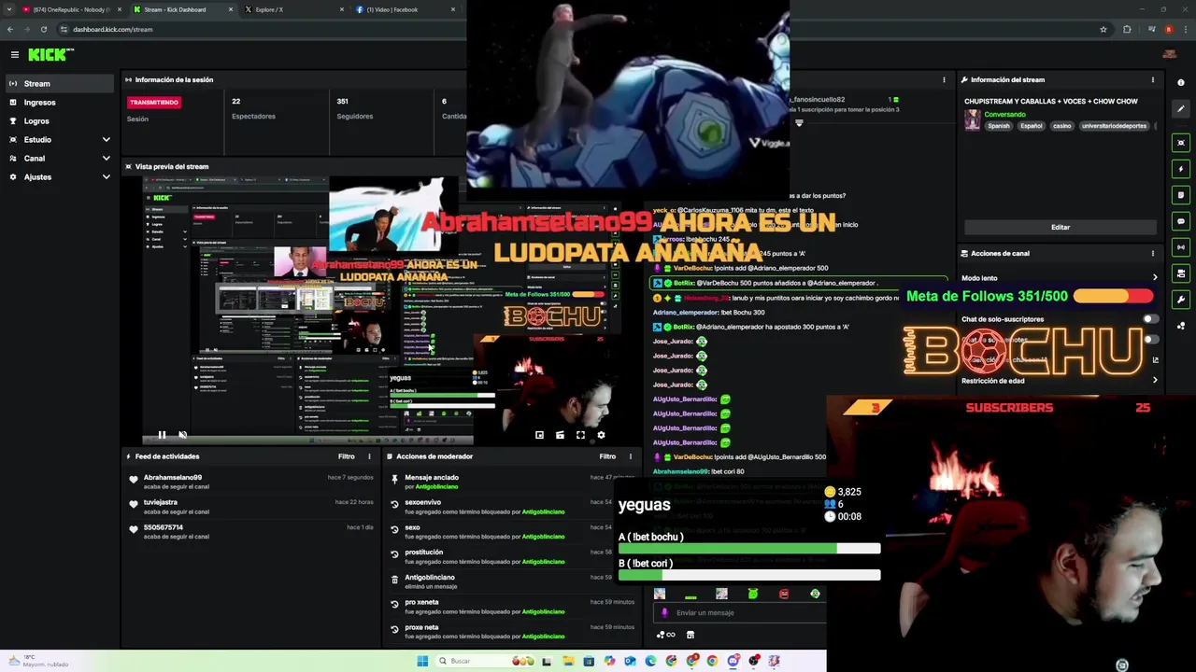
Task: Open Filtro in Acciones de moderador
Action: point(607,456)
